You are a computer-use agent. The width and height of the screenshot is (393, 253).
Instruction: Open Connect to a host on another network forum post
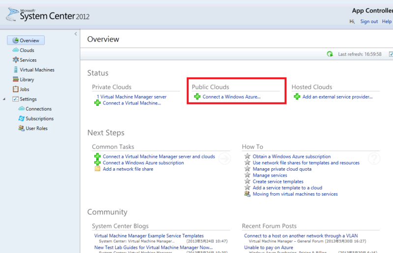301,236
